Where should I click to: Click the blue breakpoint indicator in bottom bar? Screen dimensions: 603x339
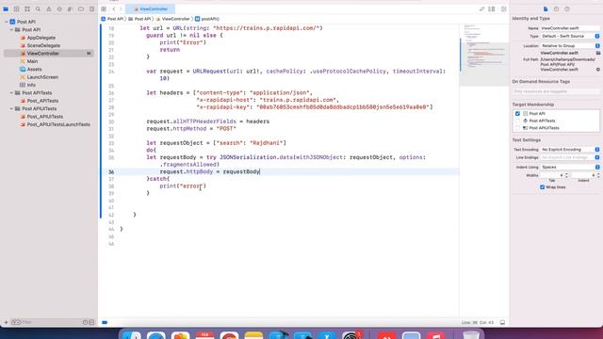pos(105,322)
